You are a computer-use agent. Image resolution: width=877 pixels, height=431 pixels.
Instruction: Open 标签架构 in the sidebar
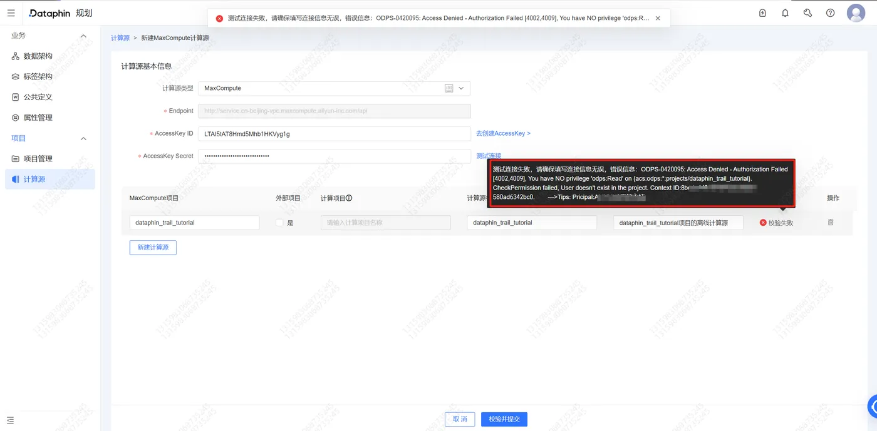[50, 76]
